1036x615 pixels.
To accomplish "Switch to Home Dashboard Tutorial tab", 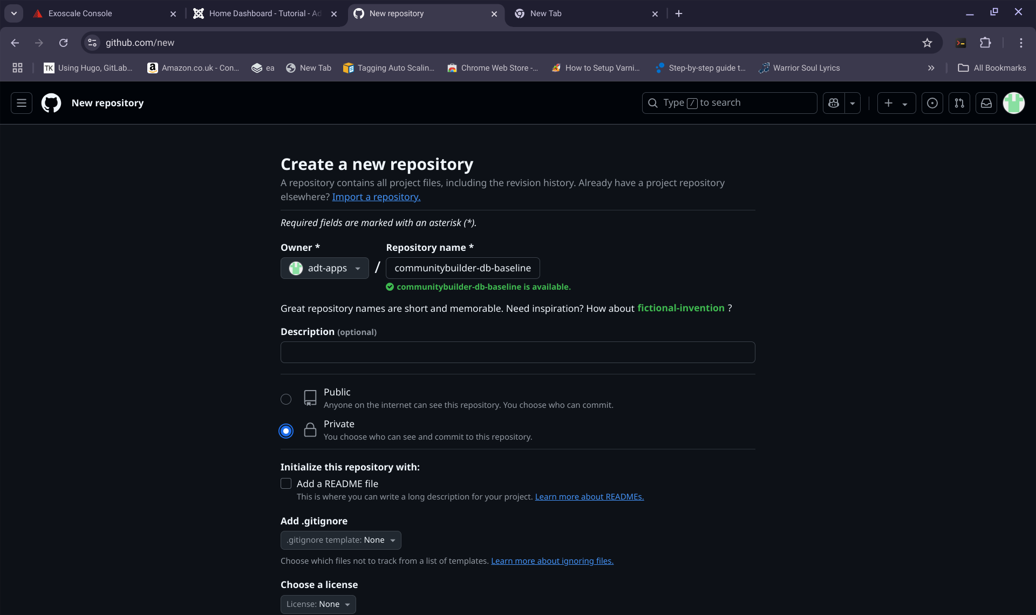I will pyautogui.click(x=264, y=13).
